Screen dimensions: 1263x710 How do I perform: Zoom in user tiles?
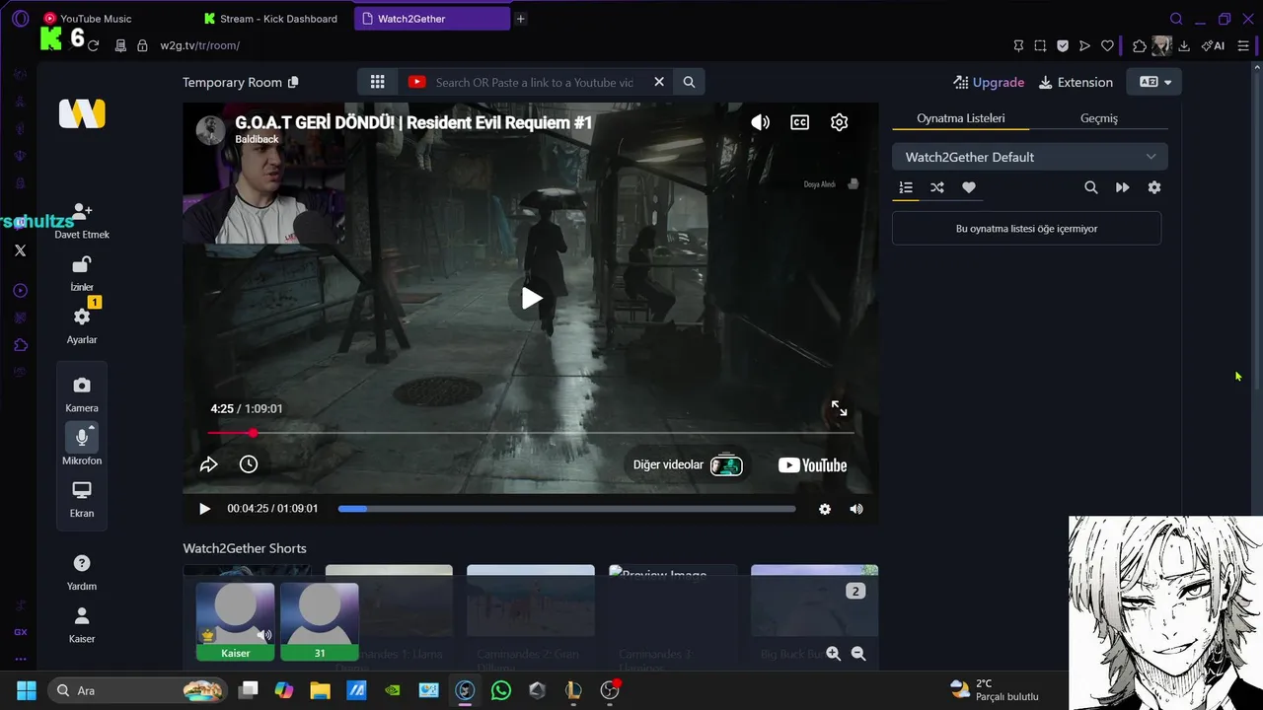pos(834,653)
